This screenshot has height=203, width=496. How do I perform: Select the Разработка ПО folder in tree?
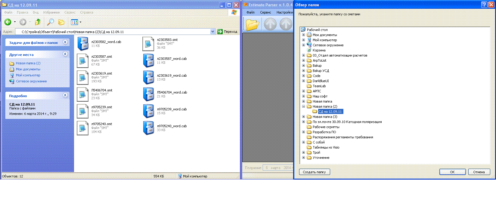coord(324,132)
